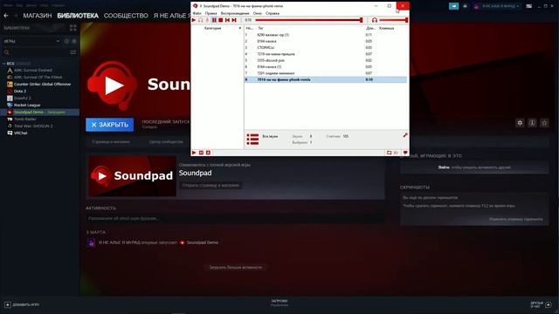Click the headphones volume icon beside volume slider
The image size is (559, 314).
coord(375,20)
